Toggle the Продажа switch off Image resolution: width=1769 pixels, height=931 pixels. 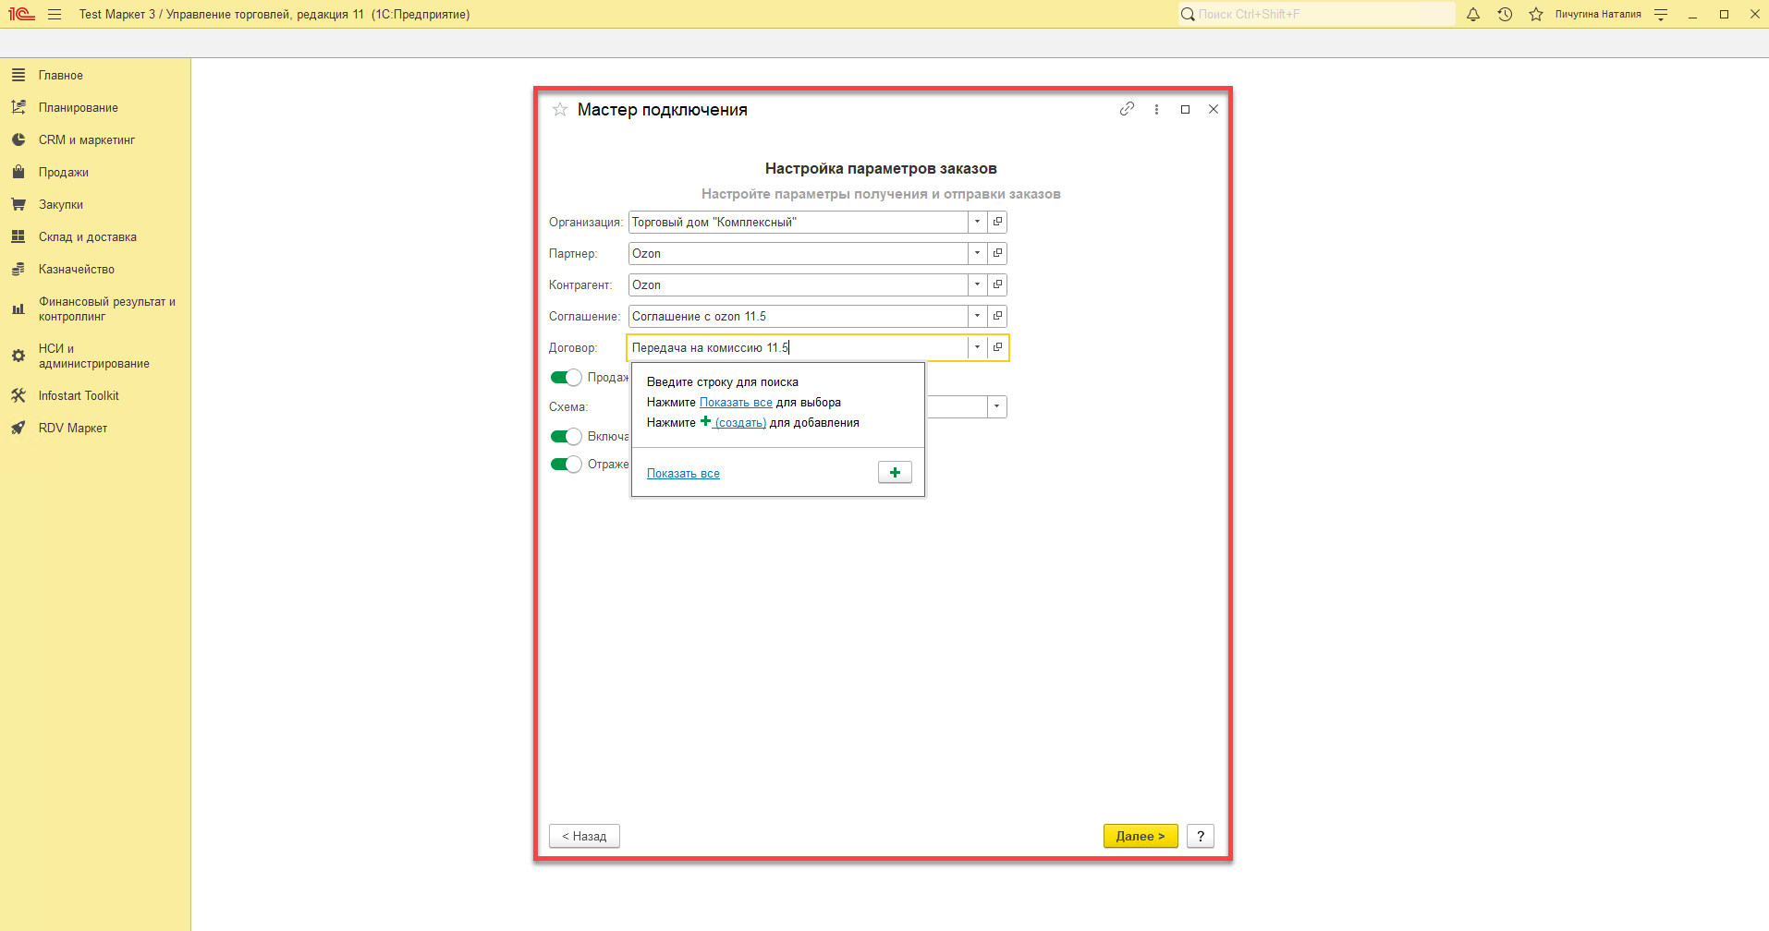click(x=566, y=377)
